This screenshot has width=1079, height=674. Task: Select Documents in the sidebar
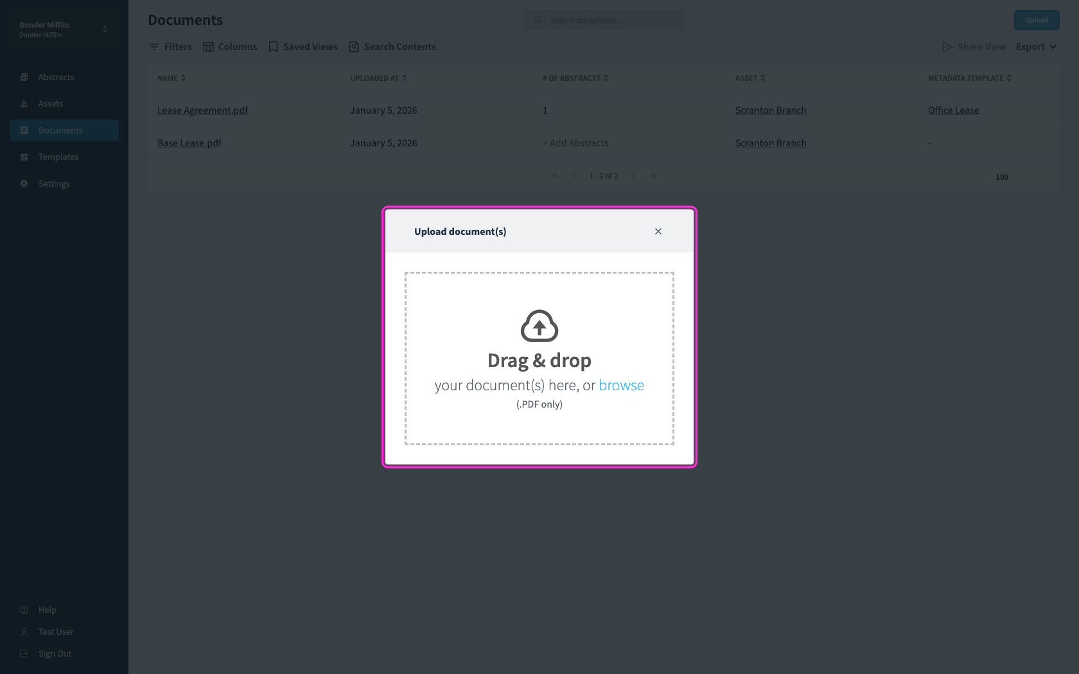(64, 130)
